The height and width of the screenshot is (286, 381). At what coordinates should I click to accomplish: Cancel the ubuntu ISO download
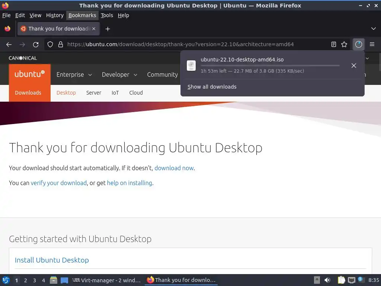[354, 66]
